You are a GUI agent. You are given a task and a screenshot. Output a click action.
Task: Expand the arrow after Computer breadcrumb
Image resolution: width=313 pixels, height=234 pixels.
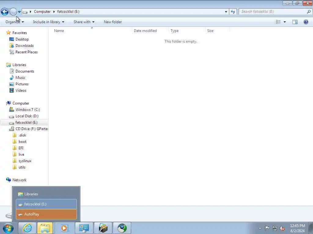tap(54, 12)
